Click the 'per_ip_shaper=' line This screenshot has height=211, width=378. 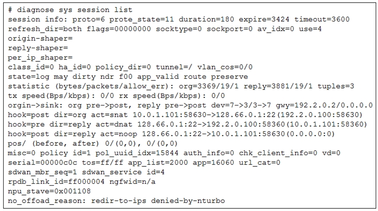(x=38, y=58)
